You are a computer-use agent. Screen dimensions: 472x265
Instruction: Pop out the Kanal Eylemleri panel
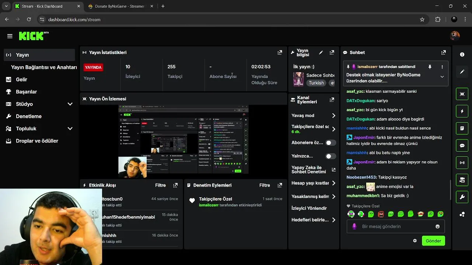332,100
